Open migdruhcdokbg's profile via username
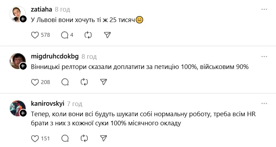 coord(55,57)
